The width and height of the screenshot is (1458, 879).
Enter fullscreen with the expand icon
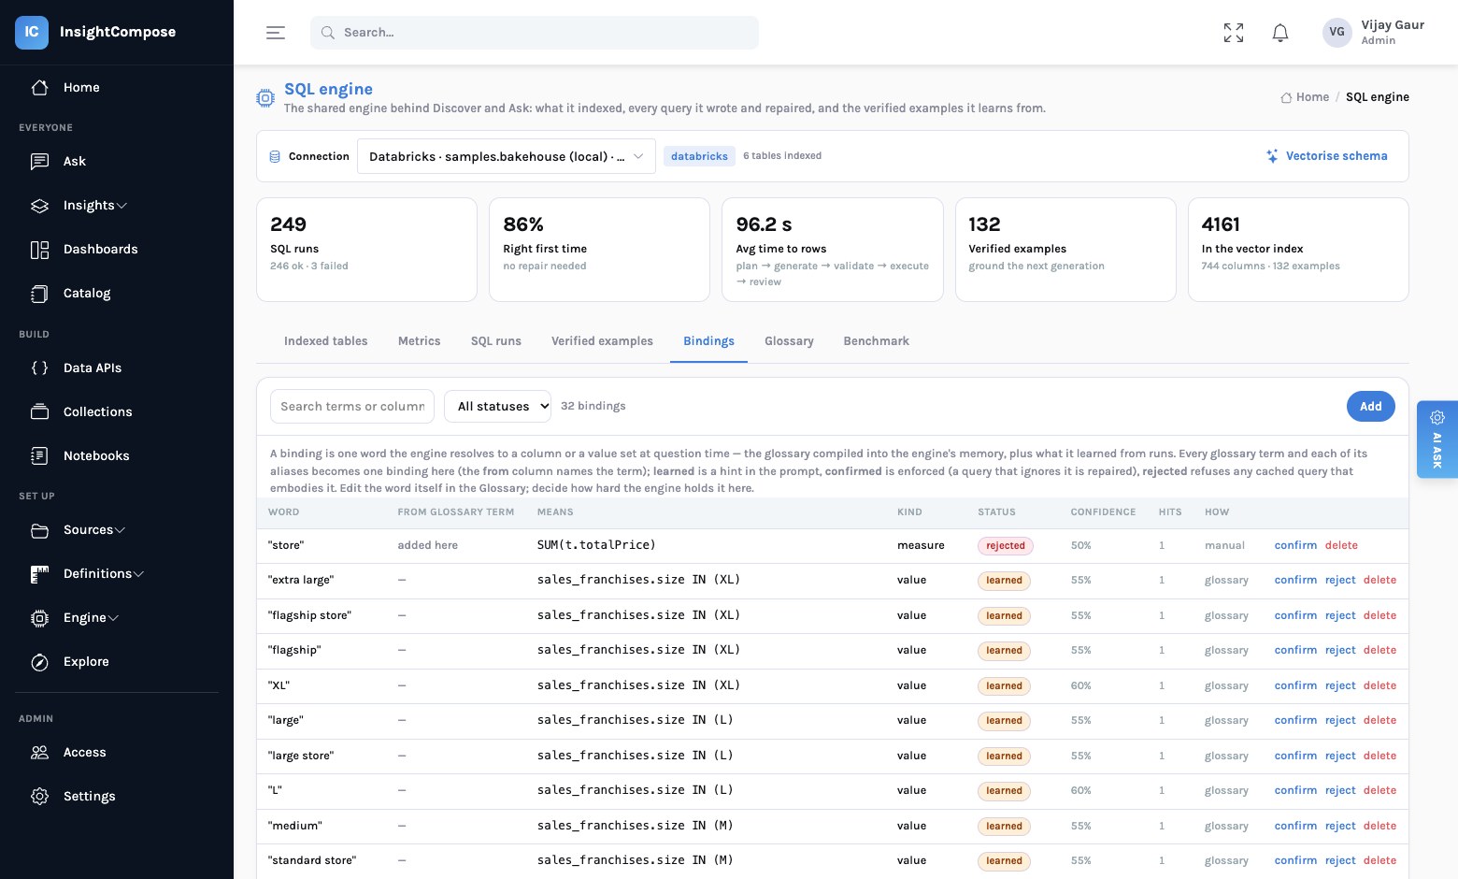click(1234, 33)
